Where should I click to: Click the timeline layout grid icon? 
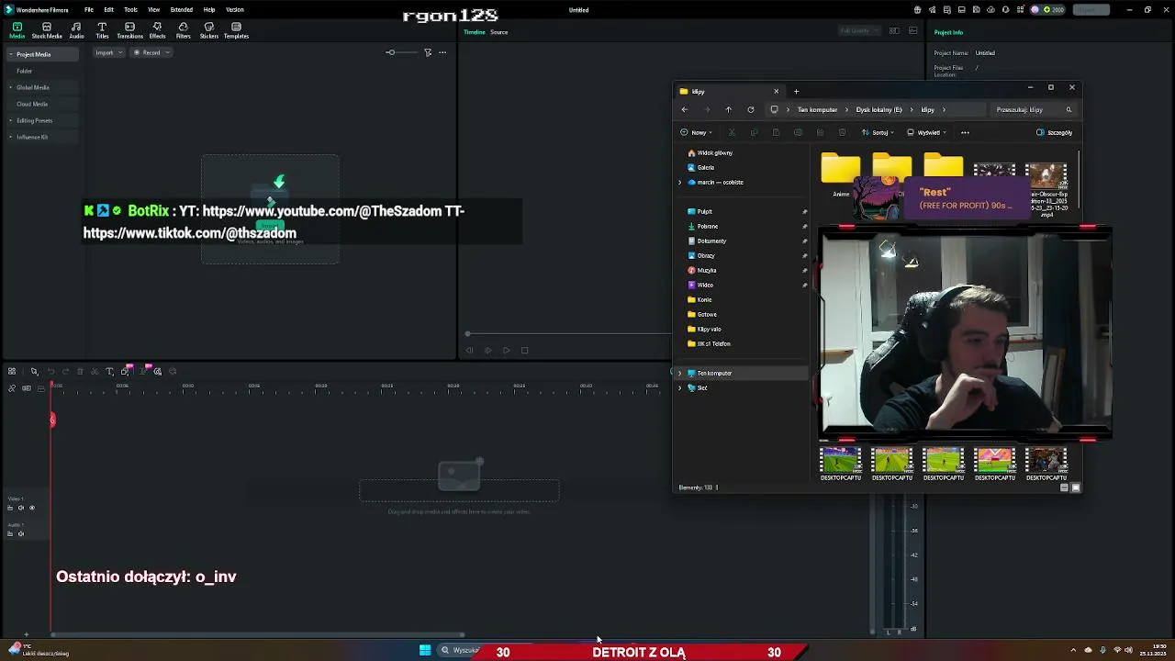pyautogui.click(x=12, y=371)
